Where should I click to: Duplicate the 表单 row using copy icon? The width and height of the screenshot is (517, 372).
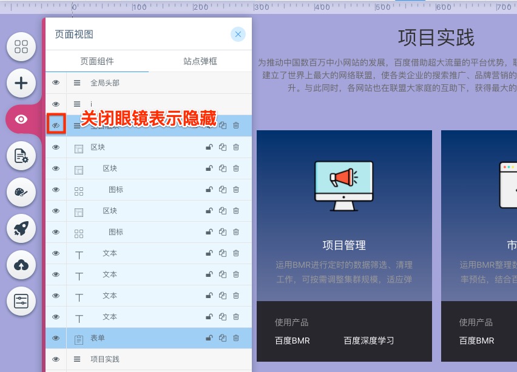coord(223,338)
